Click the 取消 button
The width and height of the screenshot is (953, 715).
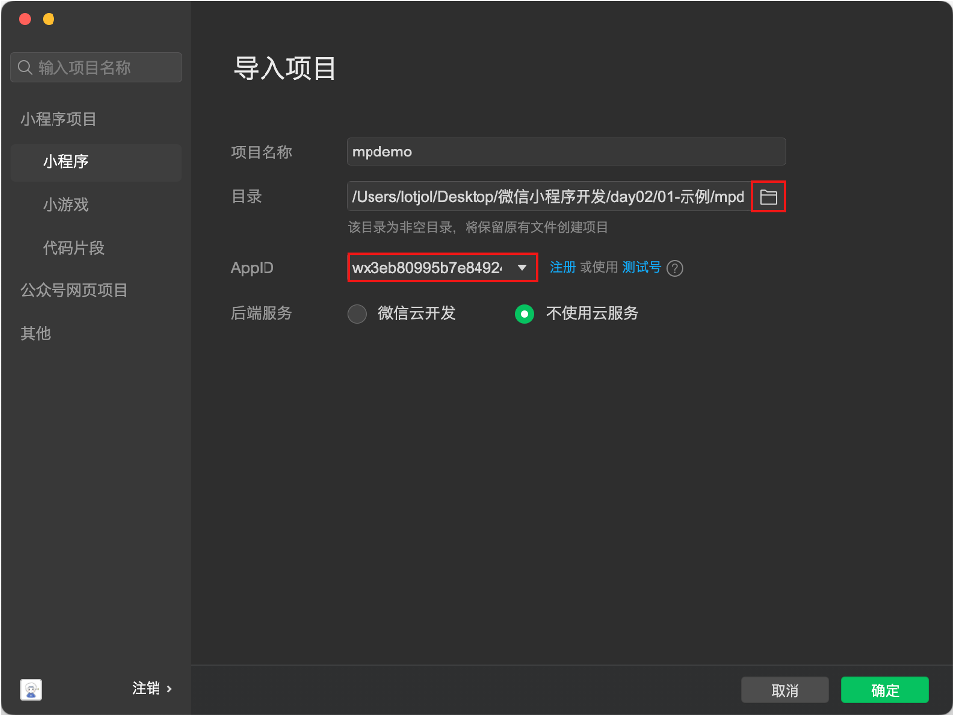(785, 690)
